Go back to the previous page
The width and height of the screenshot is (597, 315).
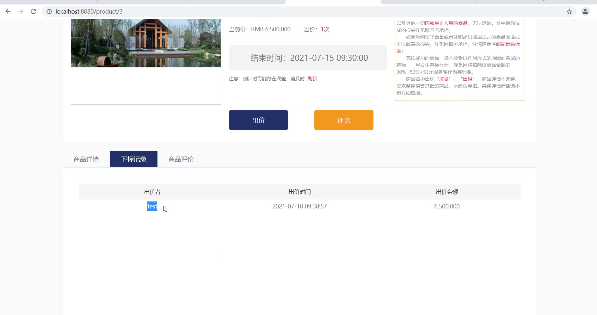click(8, 11)
